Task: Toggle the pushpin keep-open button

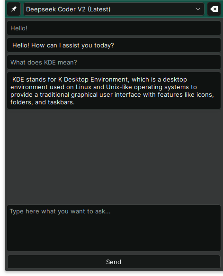Action: tap(14, 9)
